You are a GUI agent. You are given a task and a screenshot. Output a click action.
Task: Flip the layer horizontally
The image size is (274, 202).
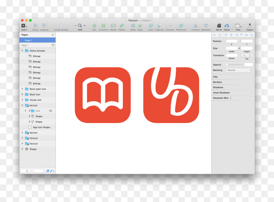pos(244,55)
